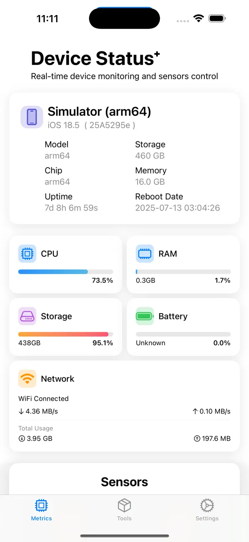The width and height of the screenshot is (249, 542).
Task: Open the Settings tab
Action: click(207, 509)
